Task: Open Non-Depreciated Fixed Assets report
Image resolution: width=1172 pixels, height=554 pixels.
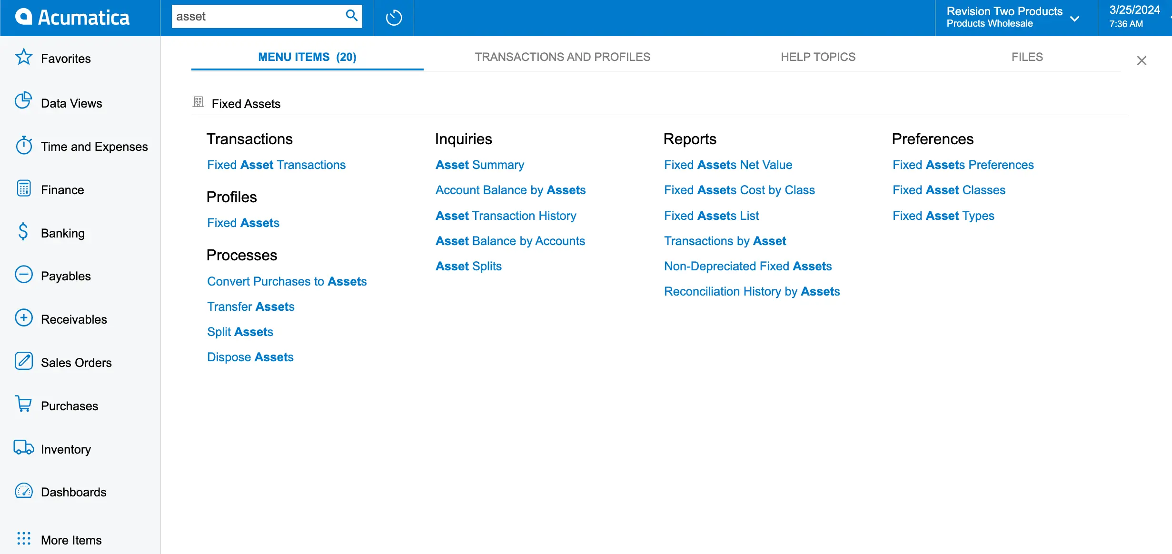Action: pos(748,266)
